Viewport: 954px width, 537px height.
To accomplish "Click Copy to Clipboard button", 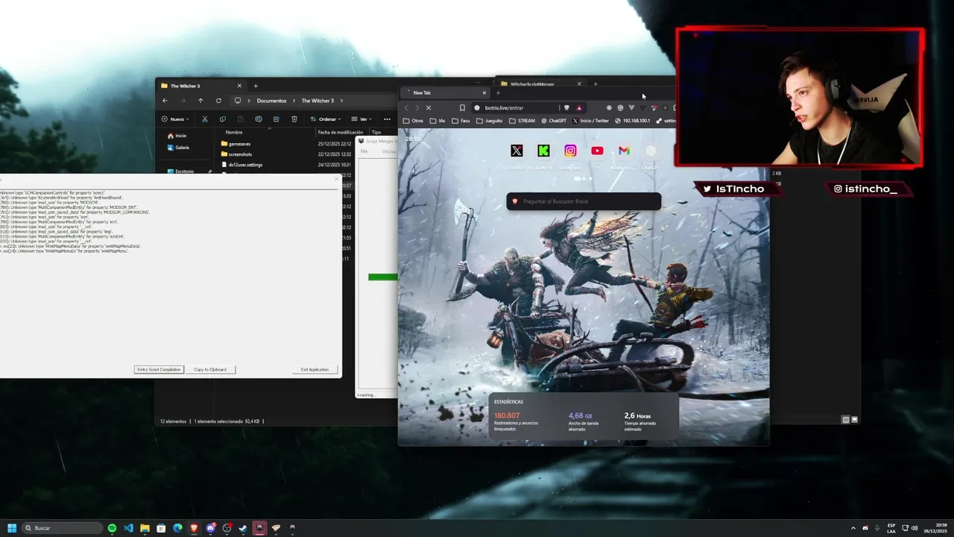I will pos(210,369).
